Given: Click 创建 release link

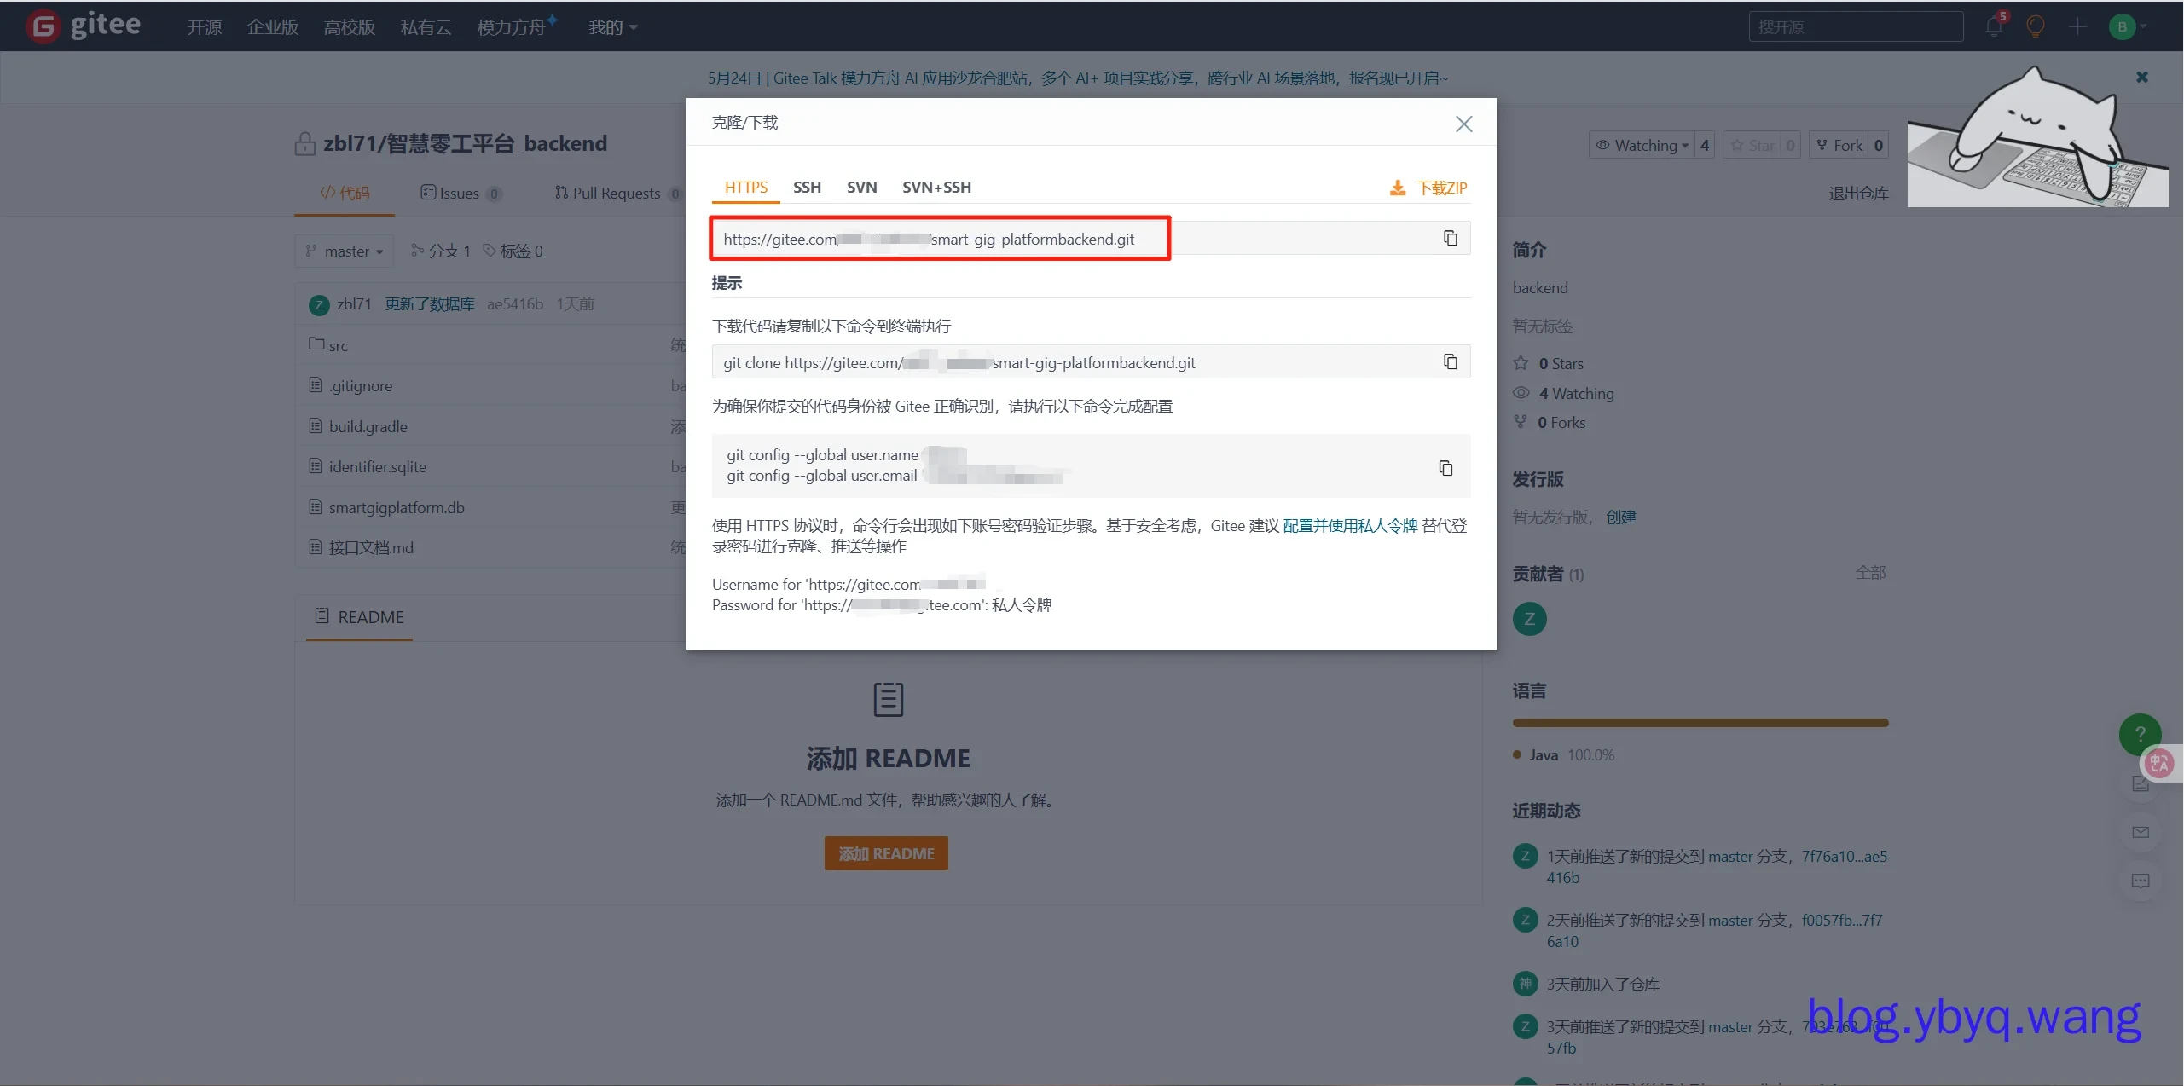Looking at the screenshot, I should [1621, 517].
